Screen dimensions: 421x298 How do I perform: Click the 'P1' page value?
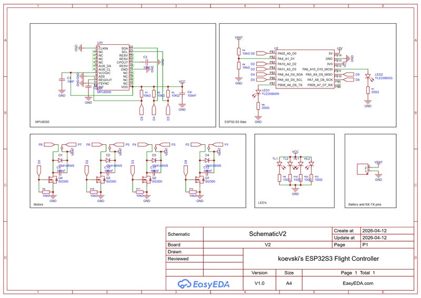(365, 245)
